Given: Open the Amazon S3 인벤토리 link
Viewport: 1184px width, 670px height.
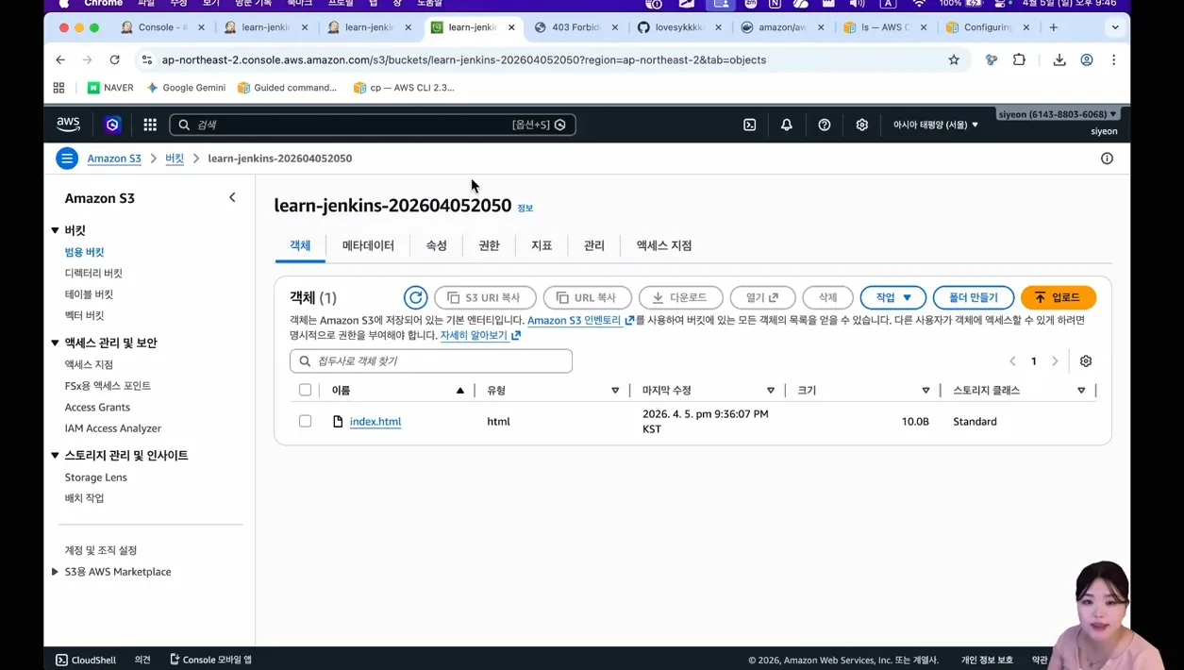Looking at the screenshot, I should (580, 321).
